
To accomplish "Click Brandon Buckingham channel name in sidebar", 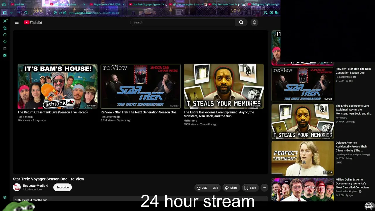I will (347, 191).
